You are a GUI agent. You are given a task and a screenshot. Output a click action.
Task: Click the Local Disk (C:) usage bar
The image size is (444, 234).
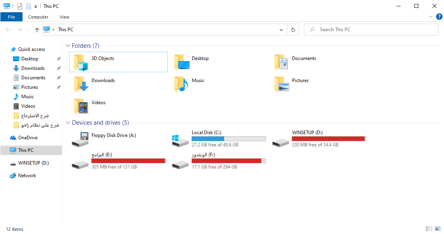[x=229, y=139]
